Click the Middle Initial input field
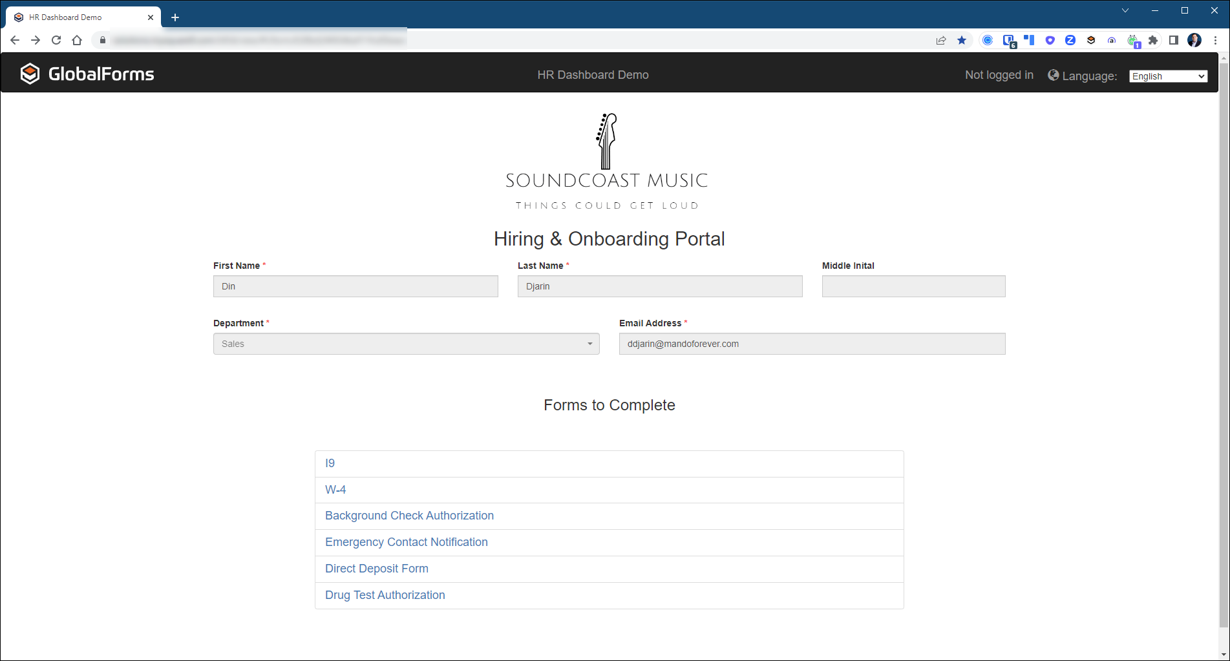This screenshot has width=1230, height=661. coord(913,286)
